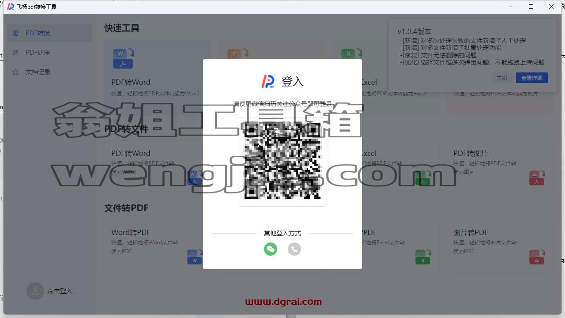
Task: Click the login QR code
Action: (282, 162)
